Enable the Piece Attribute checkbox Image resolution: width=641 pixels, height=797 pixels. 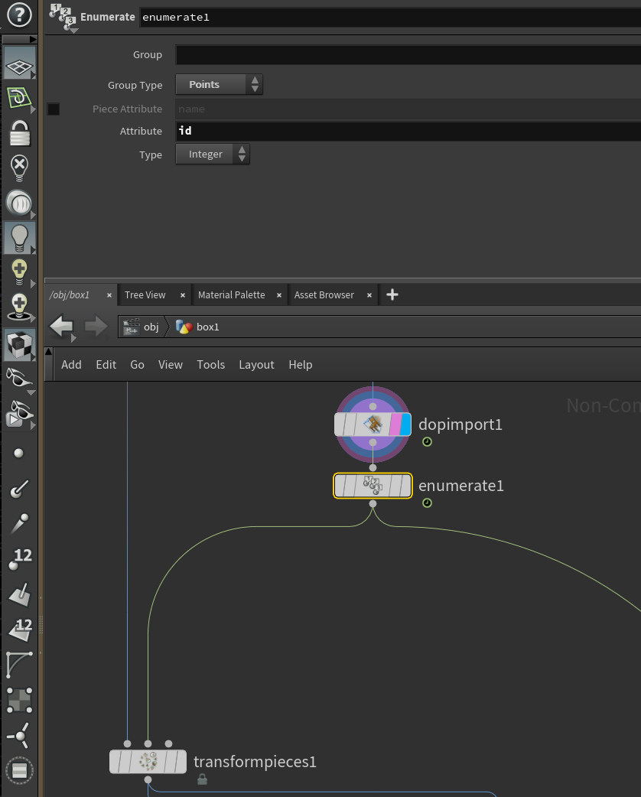54,109
